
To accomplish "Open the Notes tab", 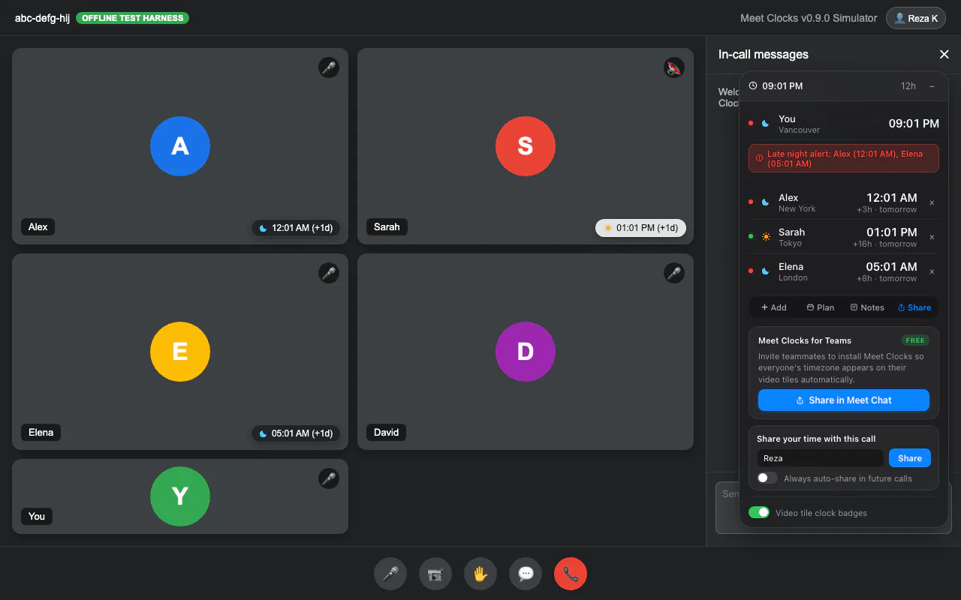I will point(866,307).
